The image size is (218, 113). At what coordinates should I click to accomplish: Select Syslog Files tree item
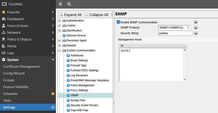[78, 101]
